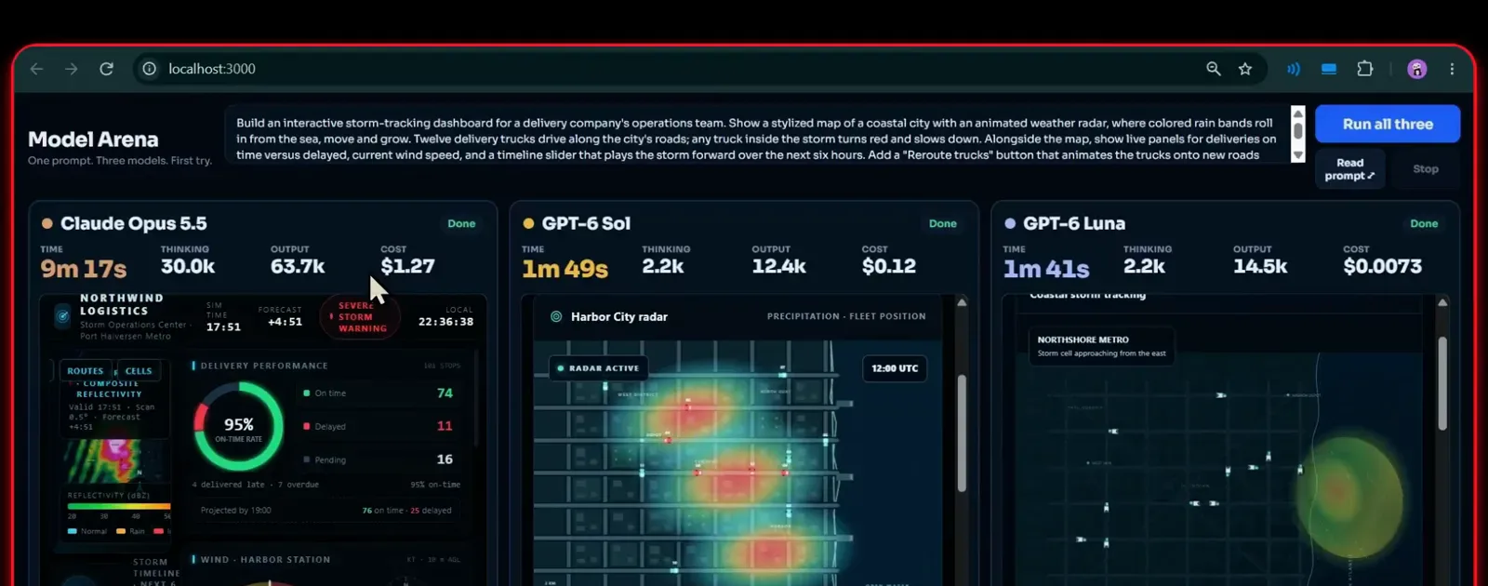Click the RADAR ACTIVE indicator
The width and height of the screenshot is (1488, 586).
pyautogui.click(x=598, y=368)
